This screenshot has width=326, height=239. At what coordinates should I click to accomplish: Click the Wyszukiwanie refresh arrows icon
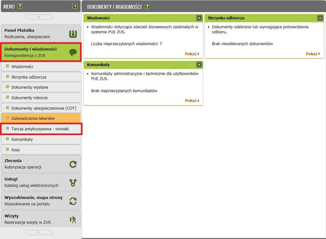pos(73,201)
